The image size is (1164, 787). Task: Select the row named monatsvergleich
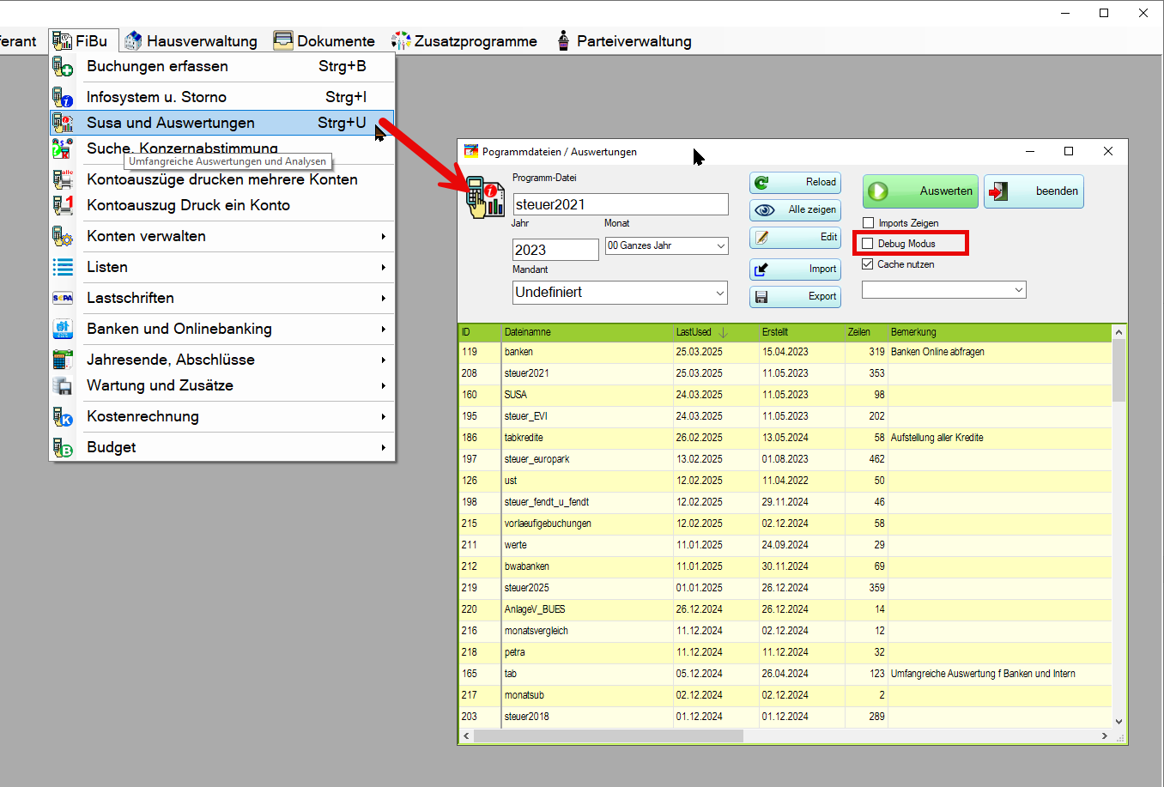(785, 631)
